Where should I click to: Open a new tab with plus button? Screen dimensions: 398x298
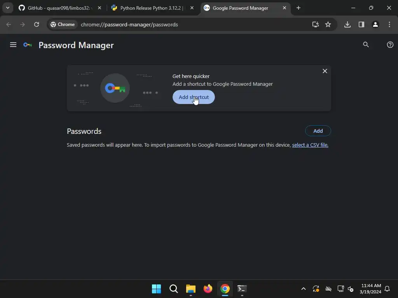(298, 8)
